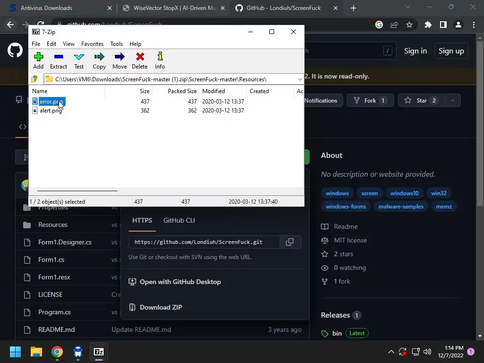484x363 pixels.
Task: Open README.md file on GitHub
Action: coord(57,329)
